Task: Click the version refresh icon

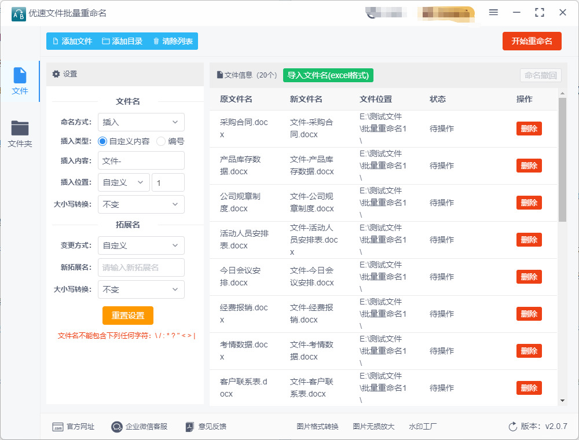Action: tap(512, 427)
